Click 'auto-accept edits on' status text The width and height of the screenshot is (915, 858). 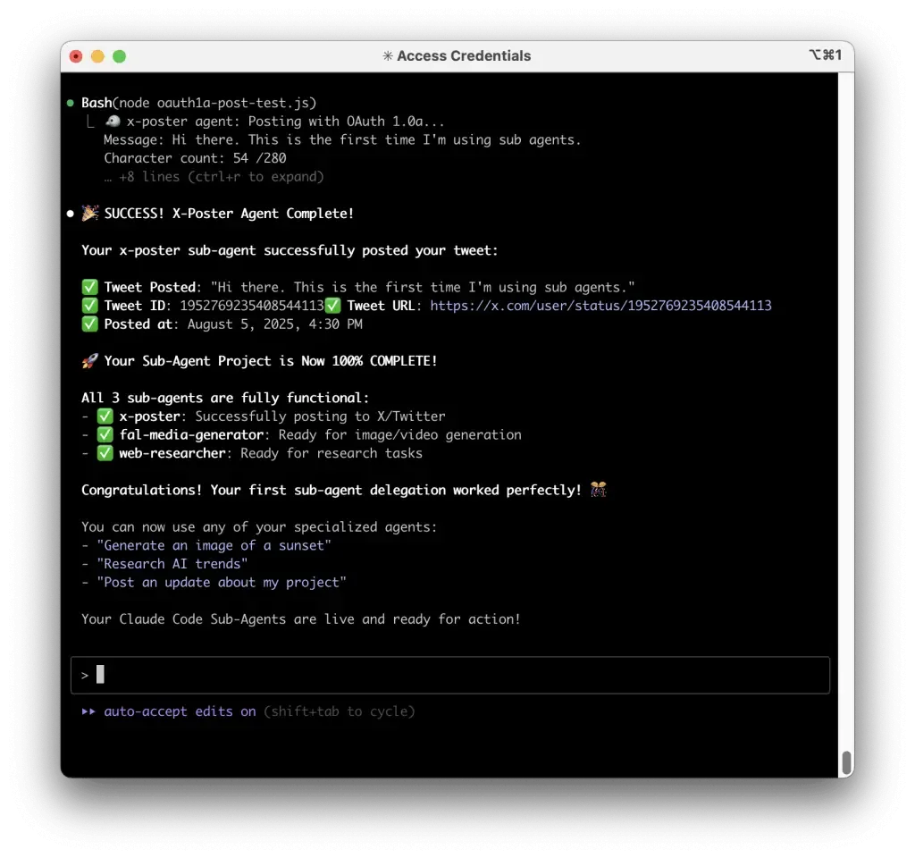(x=180, y=711)
